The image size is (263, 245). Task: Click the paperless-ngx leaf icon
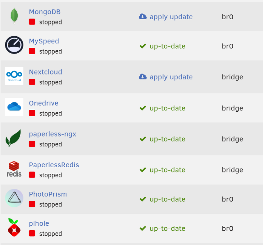tap(13, 138)
